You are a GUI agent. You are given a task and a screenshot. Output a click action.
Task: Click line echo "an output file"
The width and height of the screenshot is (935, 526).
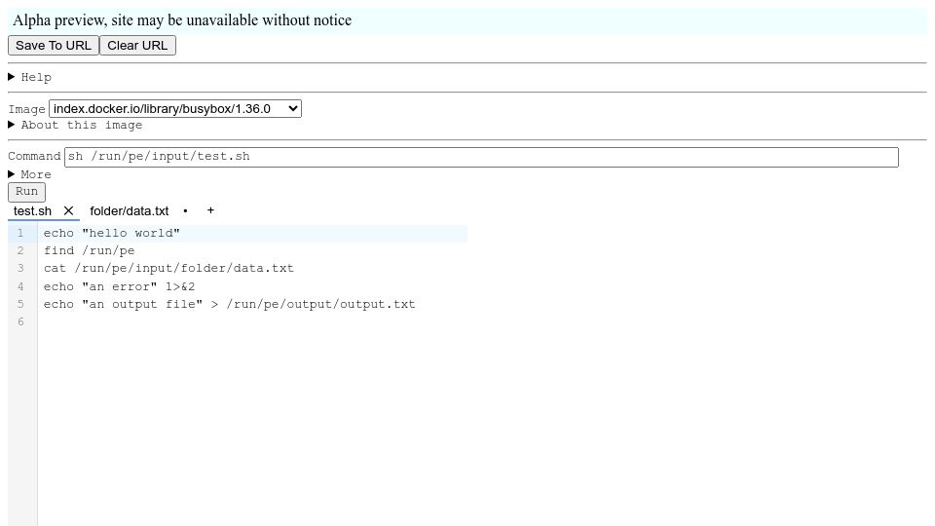230,304
